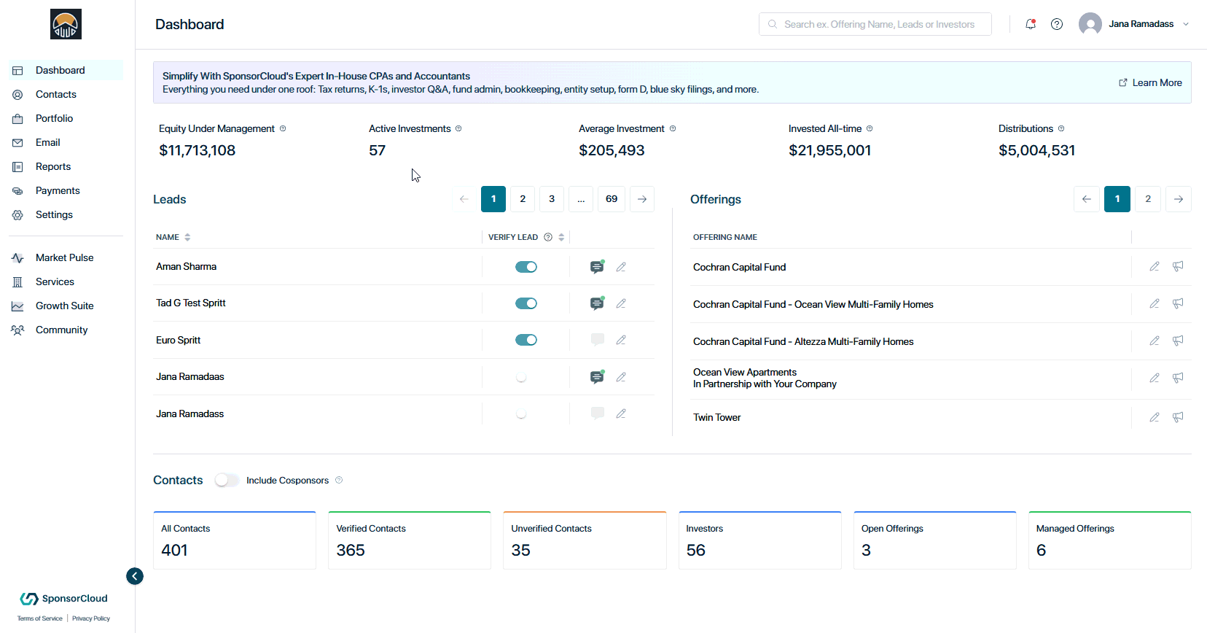Click megaphone icon for Cochran Capital Fund
The width and height of the screenshot is (1207, 633).
[1178, 267]
